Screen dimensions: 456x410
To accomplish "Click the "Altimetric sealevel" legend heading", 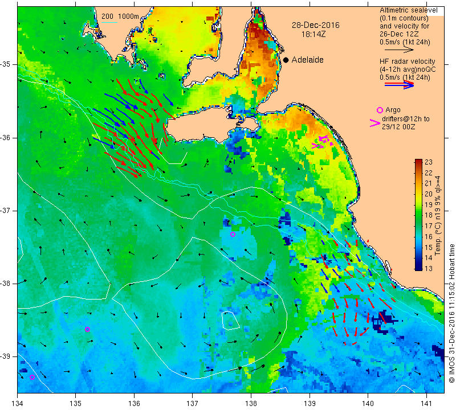I will click(x=408, y=10).
